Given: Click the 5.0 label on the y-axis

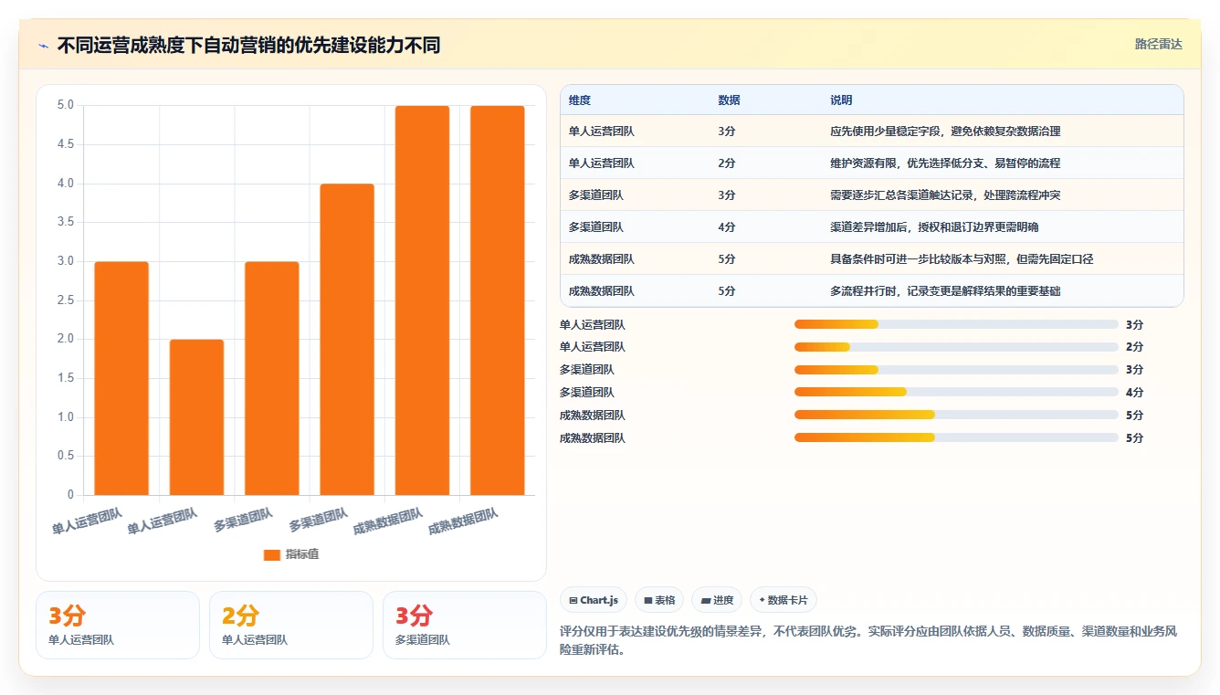Looking at the screenshot, I should [x=66, y=105].
